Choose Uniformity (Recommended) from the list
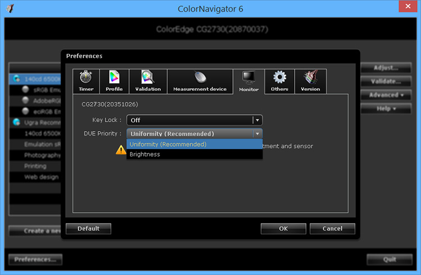The height and width of the screenshot is (275, 421). 194,144
